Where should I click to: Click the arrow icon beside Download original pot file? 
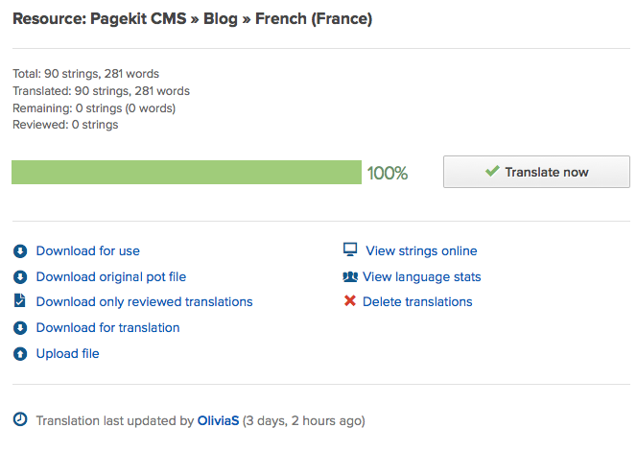20,277
